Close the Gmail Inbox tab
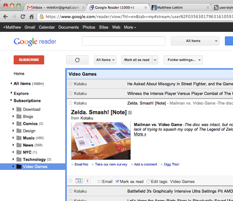233x201 pixels. tap(83, 7)
